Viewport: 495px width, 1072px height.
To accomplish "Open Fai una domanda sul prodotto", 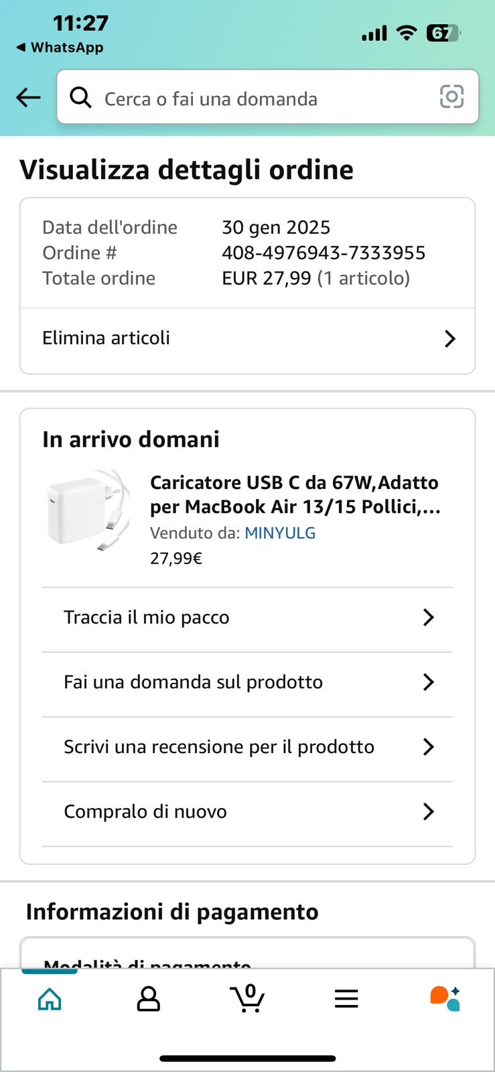I will coord(193,682).
